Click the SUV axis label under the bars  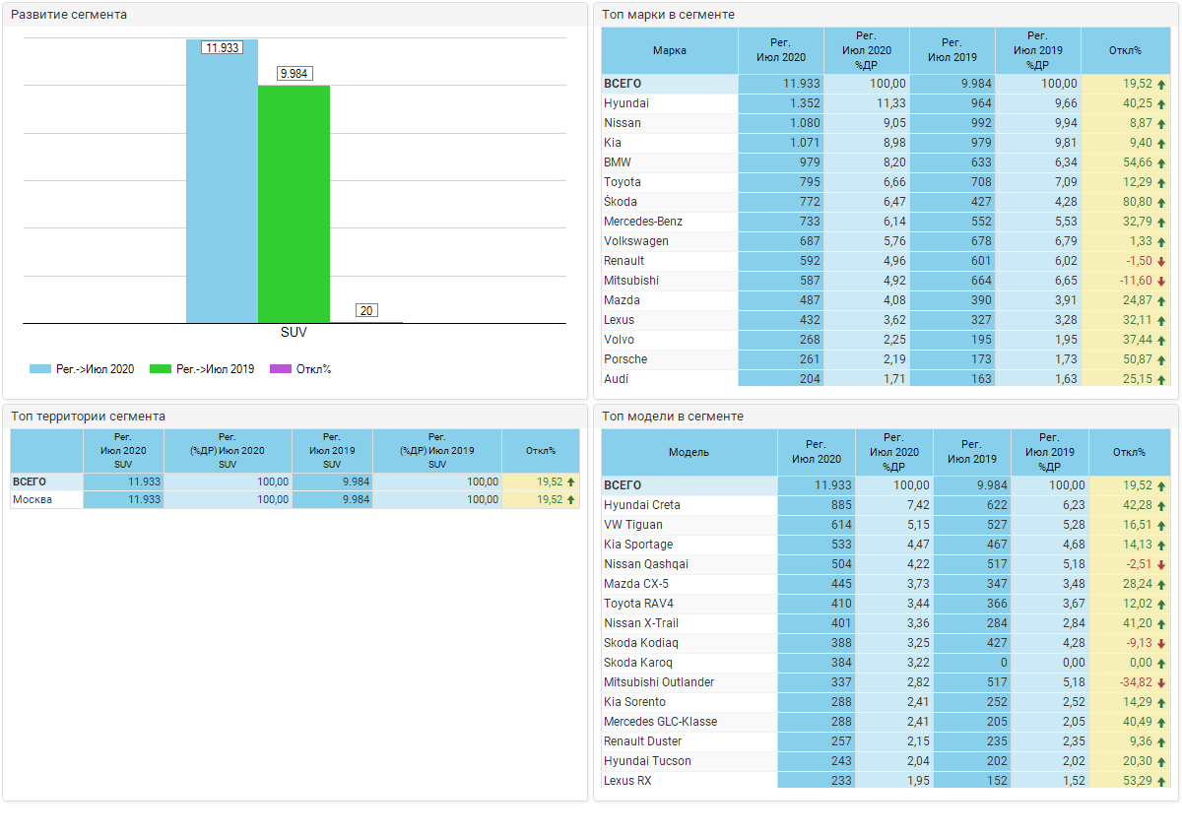294,333
